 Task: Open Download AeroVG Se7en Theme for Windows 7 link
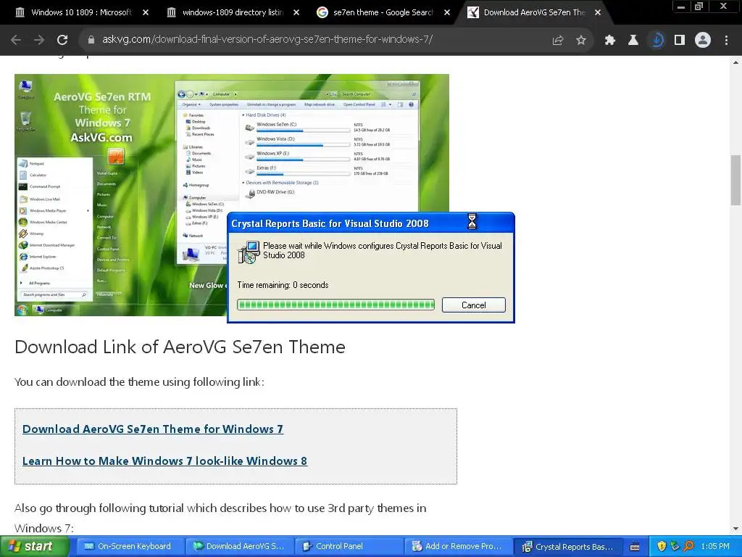coord(153,429)
